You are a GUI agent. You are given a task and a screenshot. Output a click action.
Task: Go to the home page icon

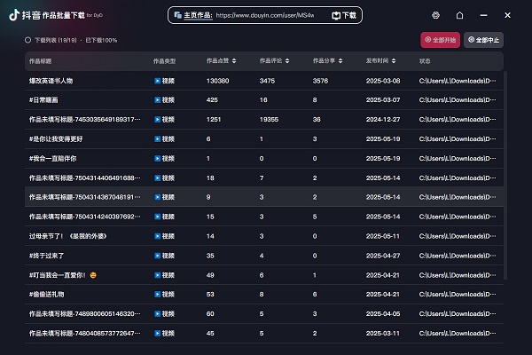[x=459, y=15]
